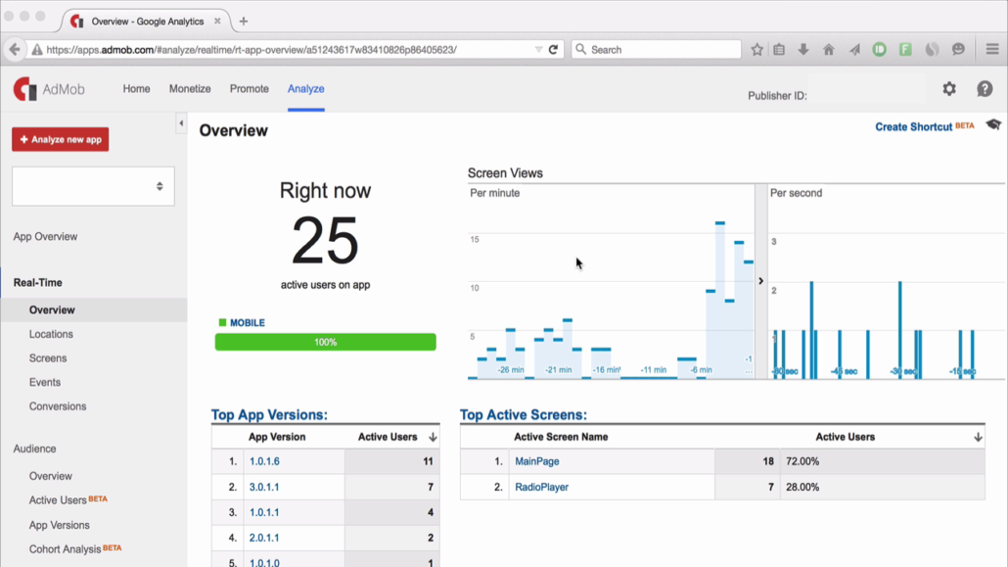1008x567 pixels.
Task: Click the App Version column header
Action: tap(277, 437)
